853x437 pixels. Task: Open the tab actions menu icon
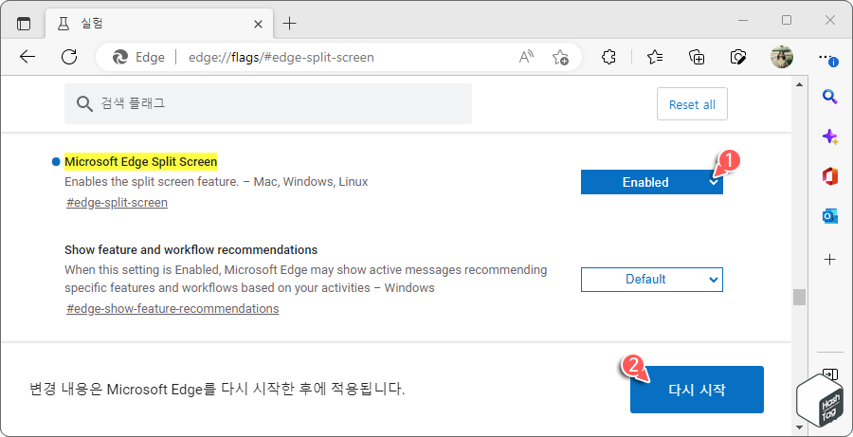coord(24,24)
